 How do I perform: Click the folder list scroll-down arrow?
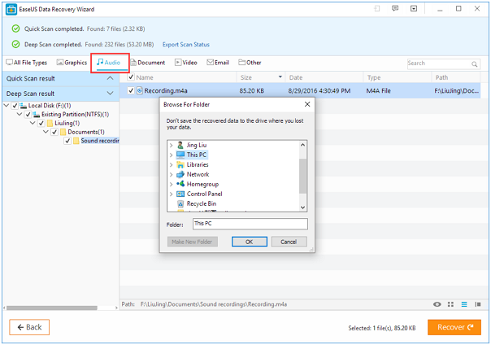tap(302, 207)
